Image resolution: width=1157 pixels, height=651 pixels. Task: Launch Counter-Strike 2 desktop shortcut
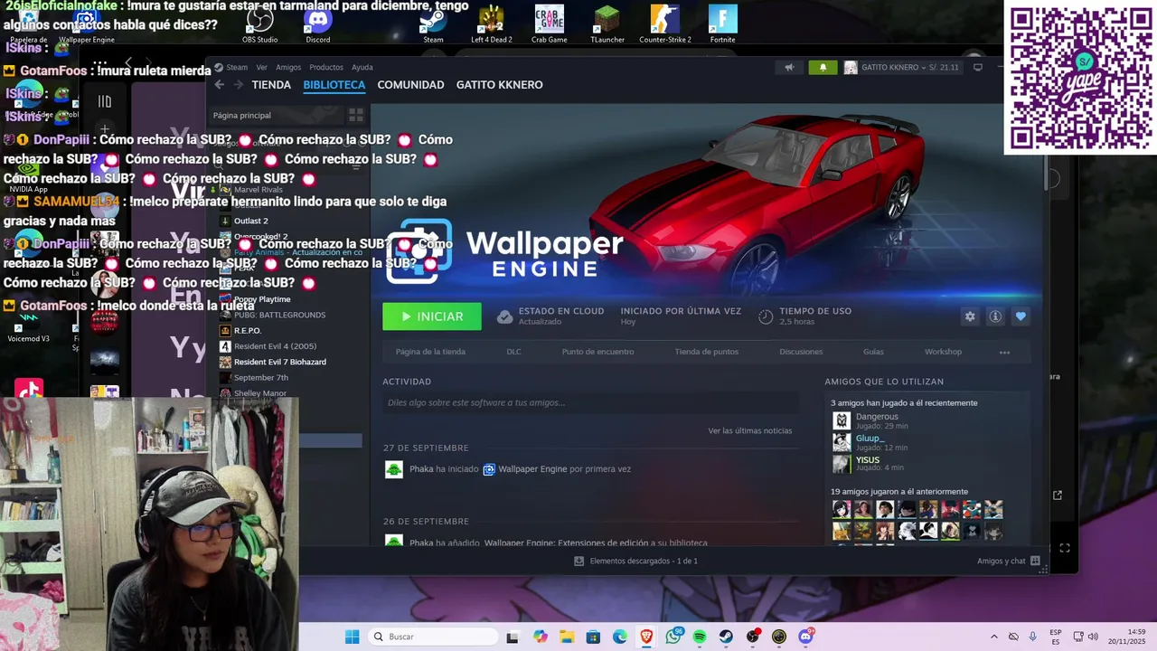tap(665, 24)
